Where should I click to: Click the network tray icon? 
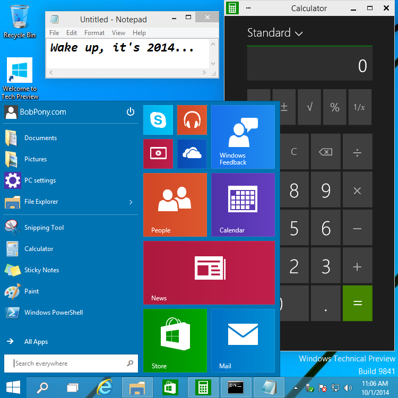pyautogui.click(x=335, y=388)
